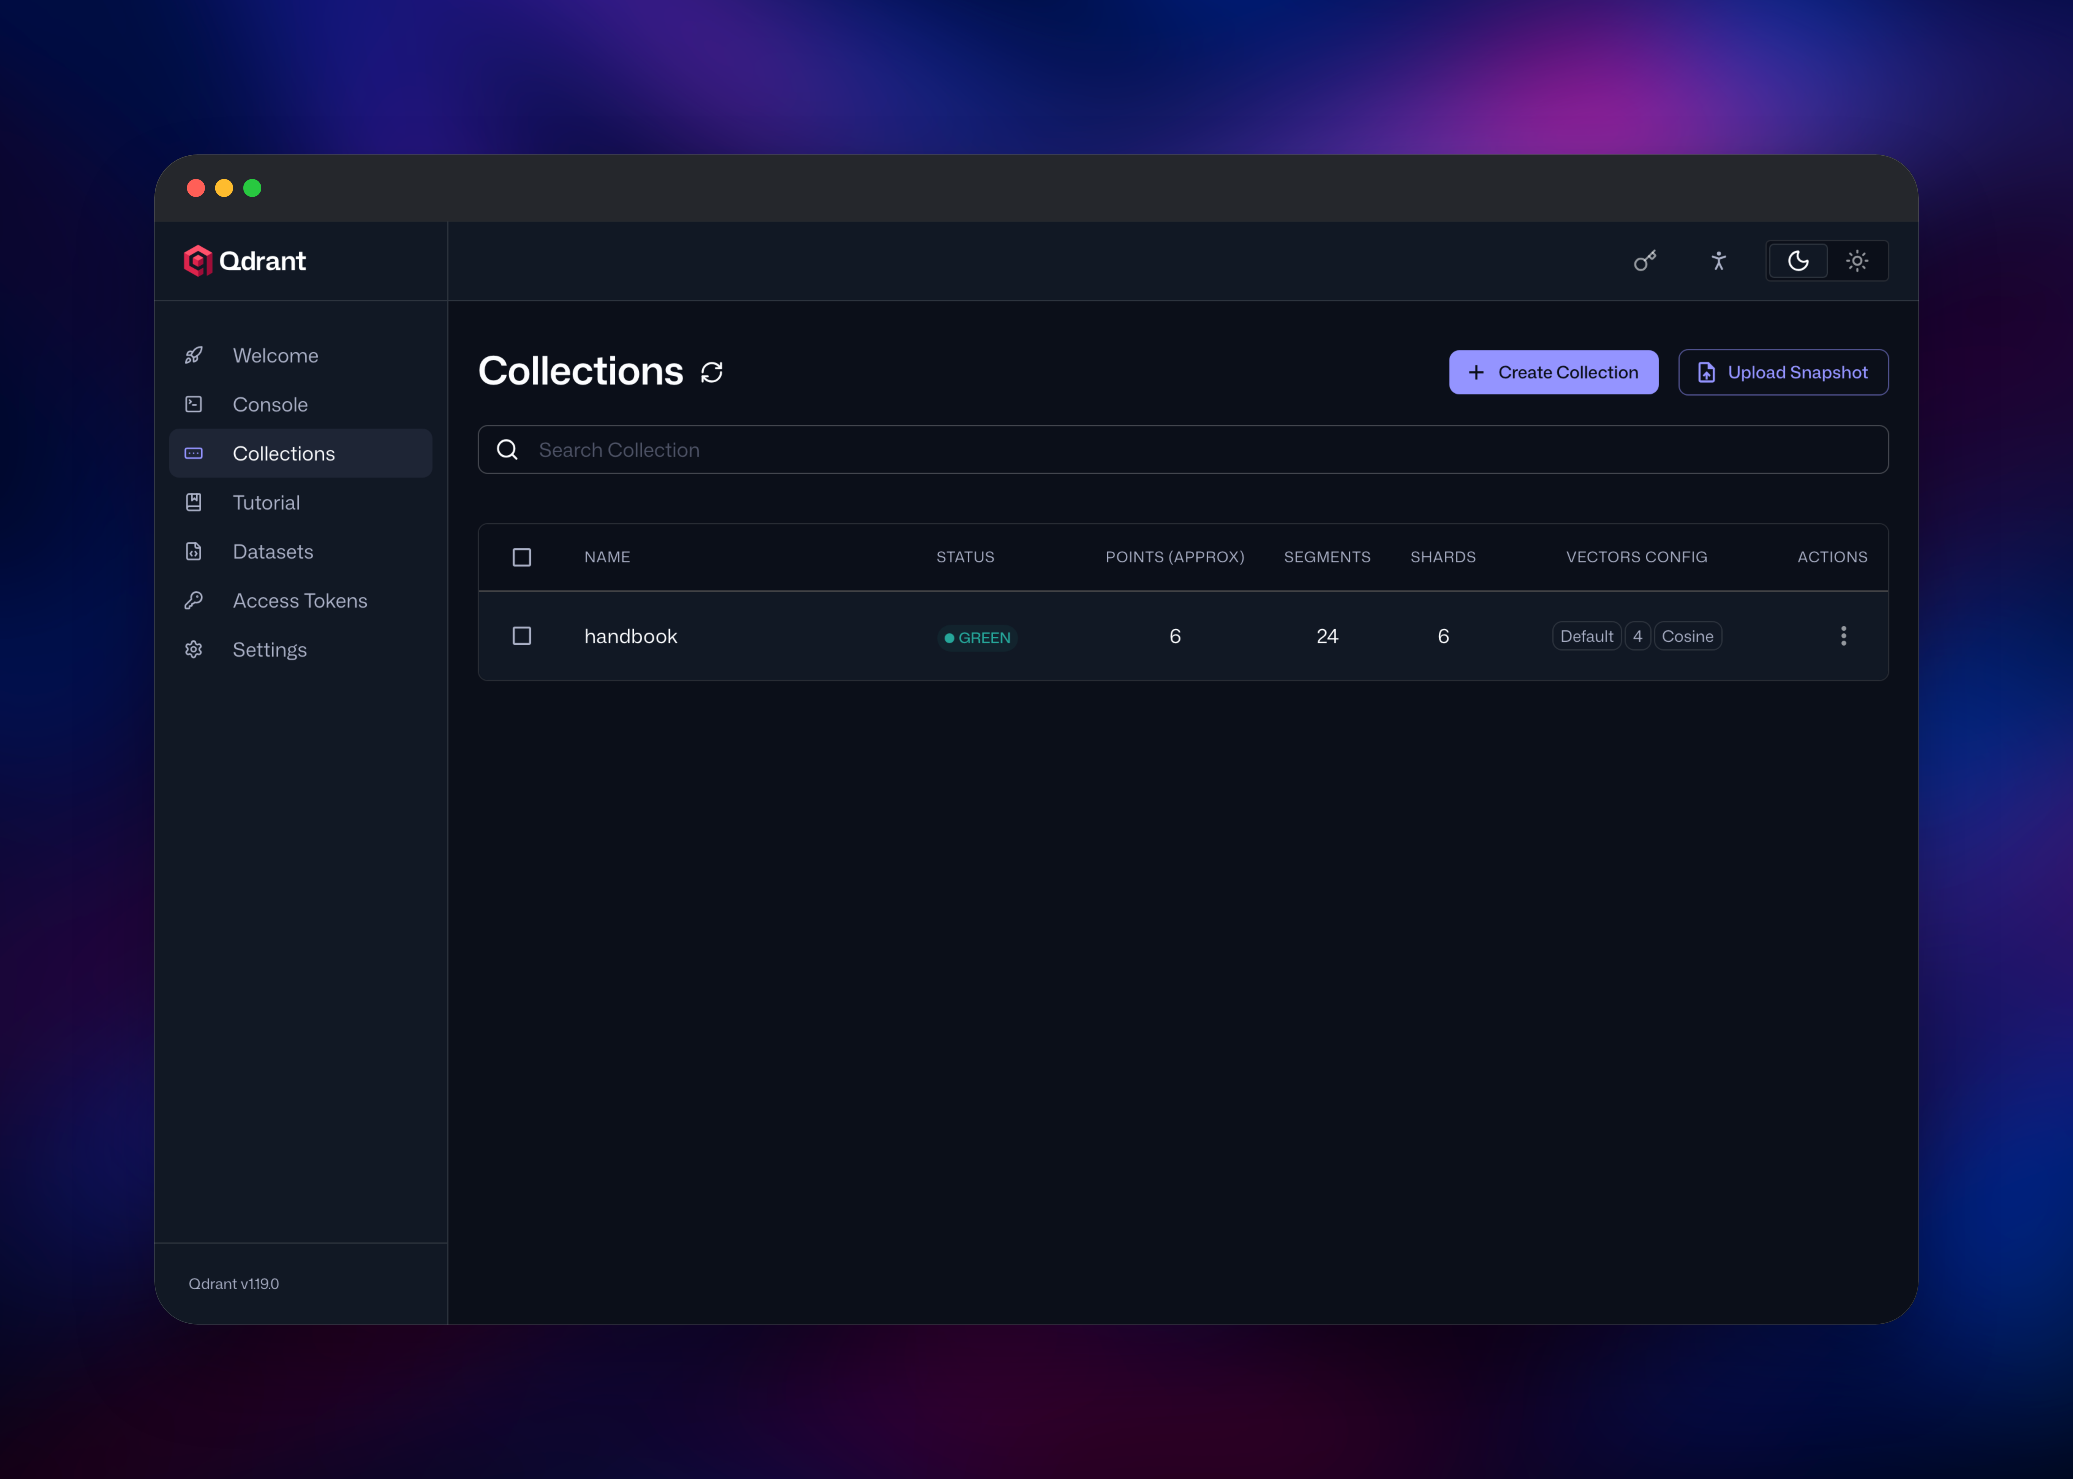Click the Tutorial book icon
This screenshot has height=1479, width=2073.
194,503
